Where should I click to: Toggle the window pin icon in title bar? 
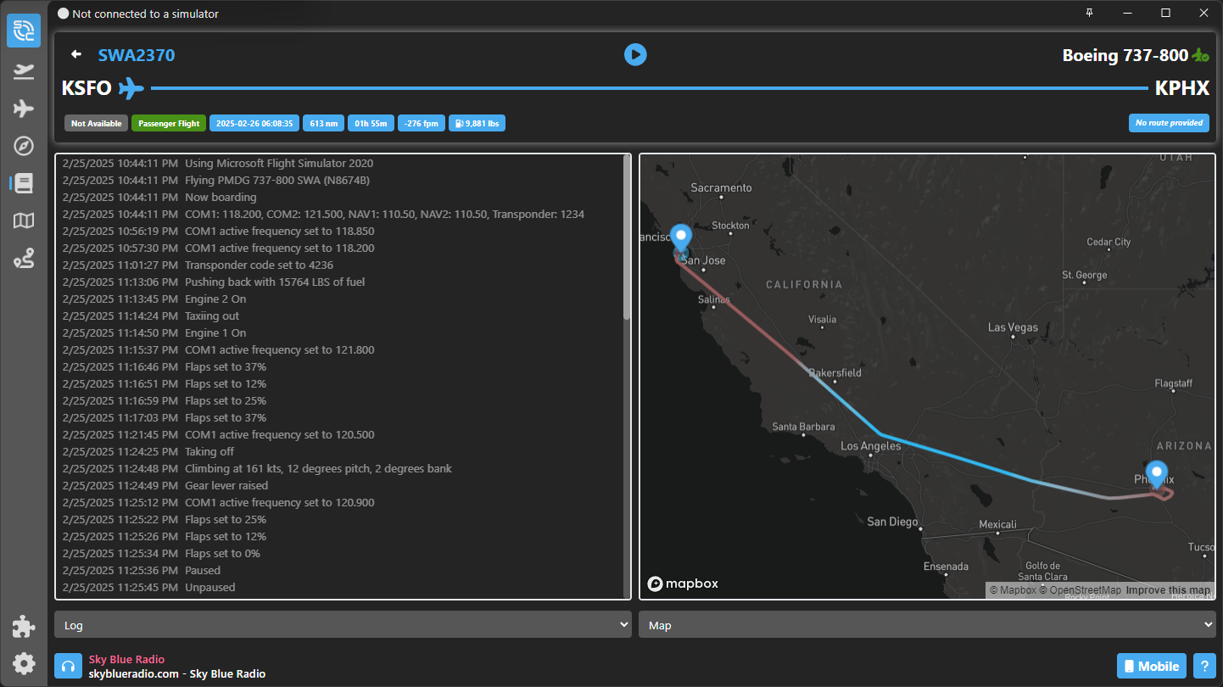[x=1090, y=13]
